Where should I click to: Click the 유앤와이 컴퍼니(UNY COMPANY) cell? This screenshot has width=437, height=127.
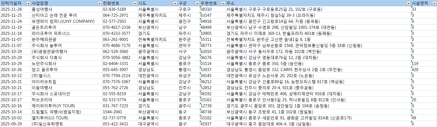point(66,21)
